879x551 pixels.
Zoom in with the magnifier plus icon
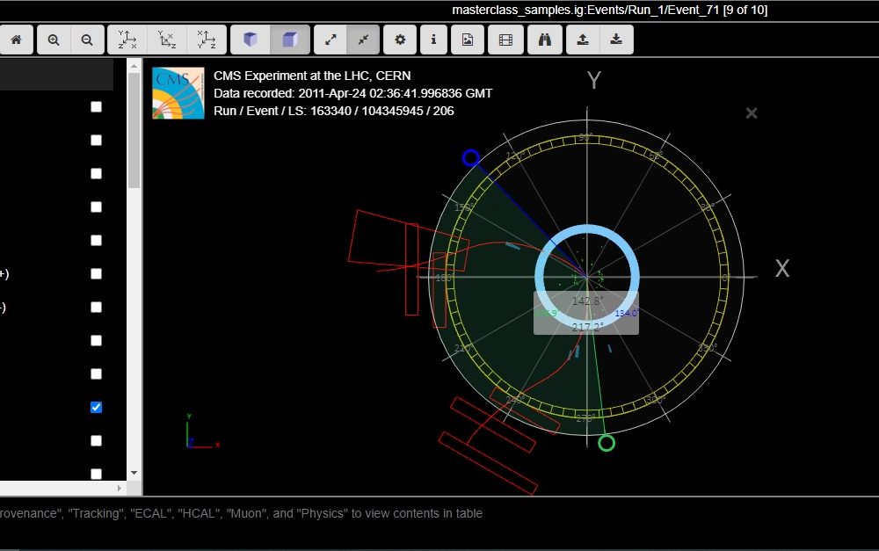[54, 40]
